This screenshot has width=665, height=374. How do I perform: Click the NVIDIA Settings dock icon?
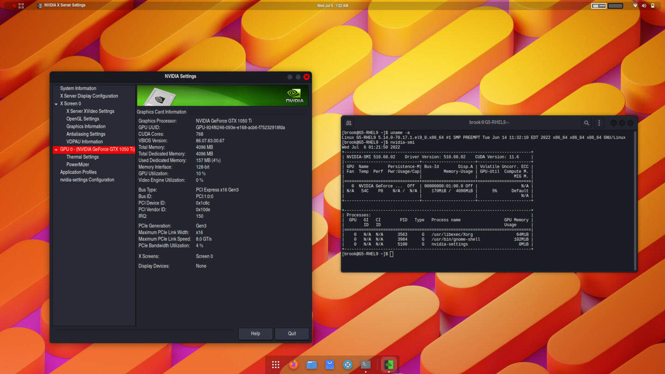[x=389, y=365]
